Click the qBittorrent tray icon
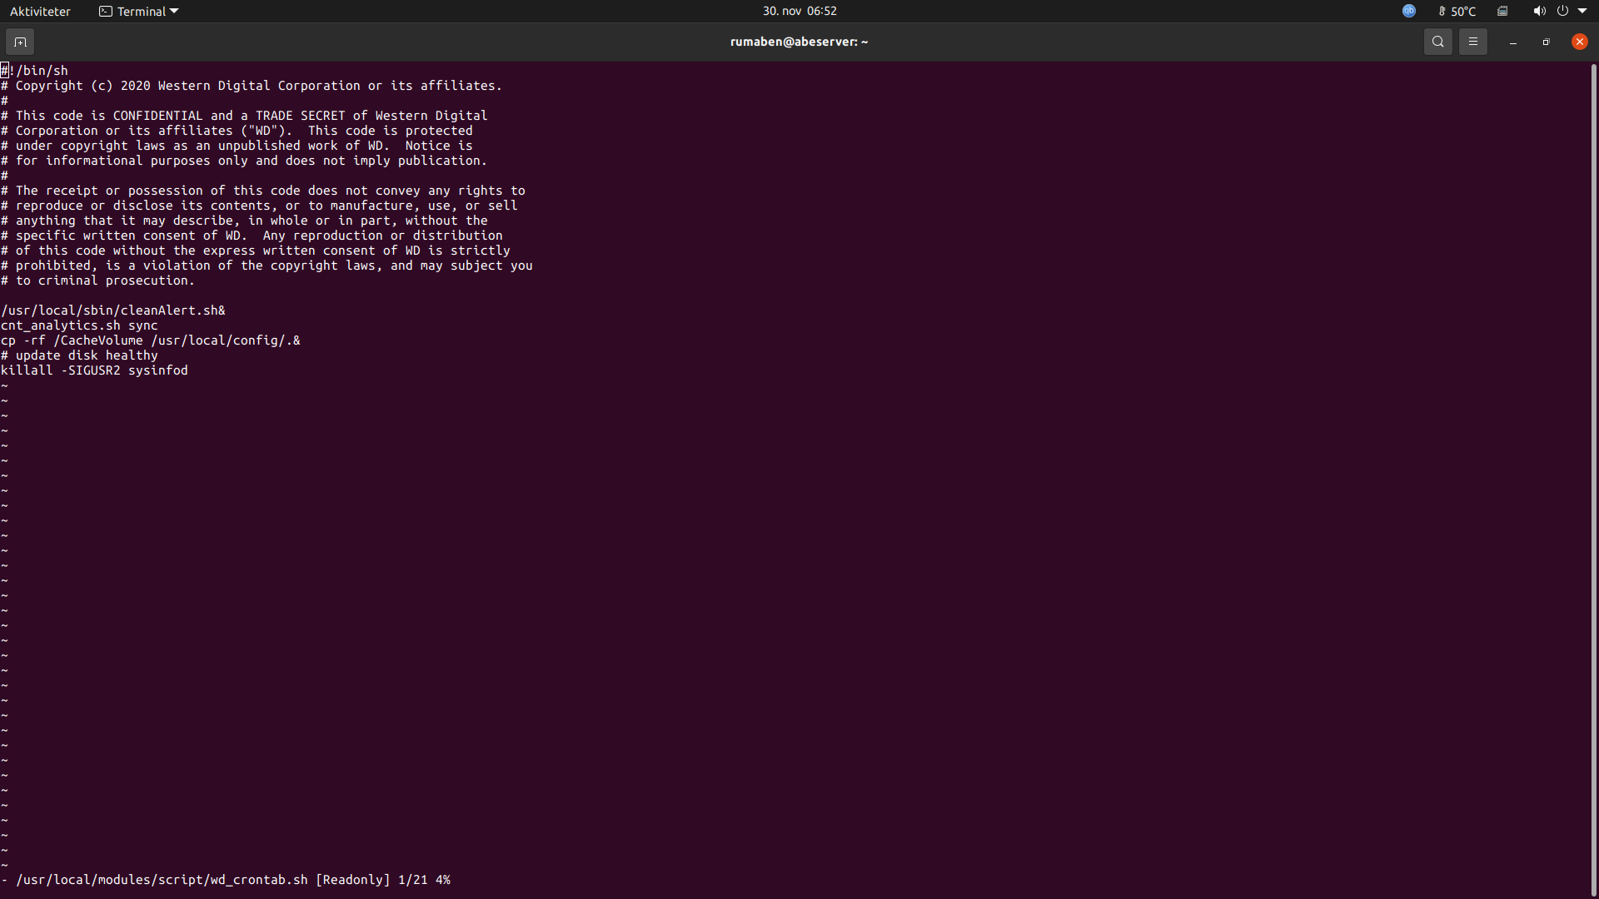 (x=1408, y=11)
